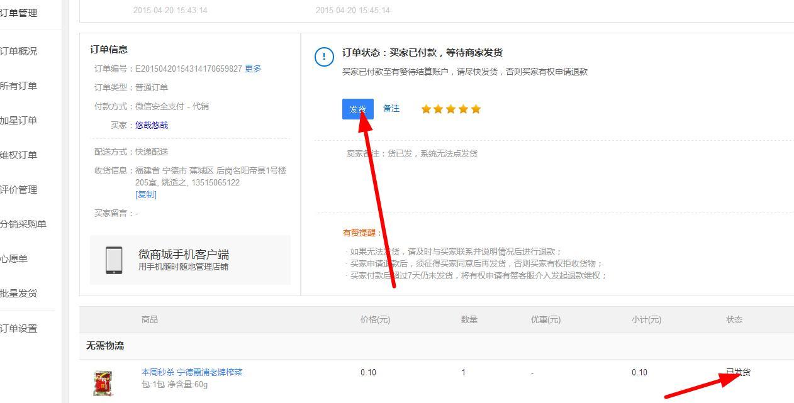Open product link 本周秒杀 宁德霞浦老牌榨菜
The height and width of the screenshot is (403, 794).
(x=192, y=372)
